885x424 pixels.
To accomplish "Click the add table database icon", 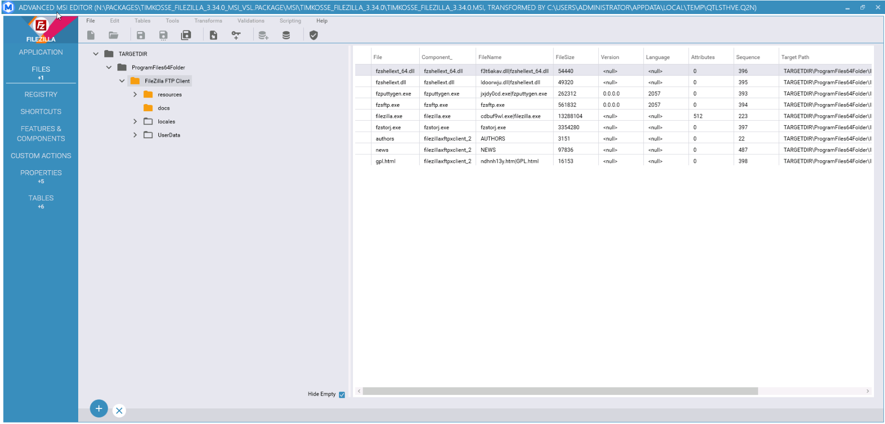I will [x=263, y=35].
